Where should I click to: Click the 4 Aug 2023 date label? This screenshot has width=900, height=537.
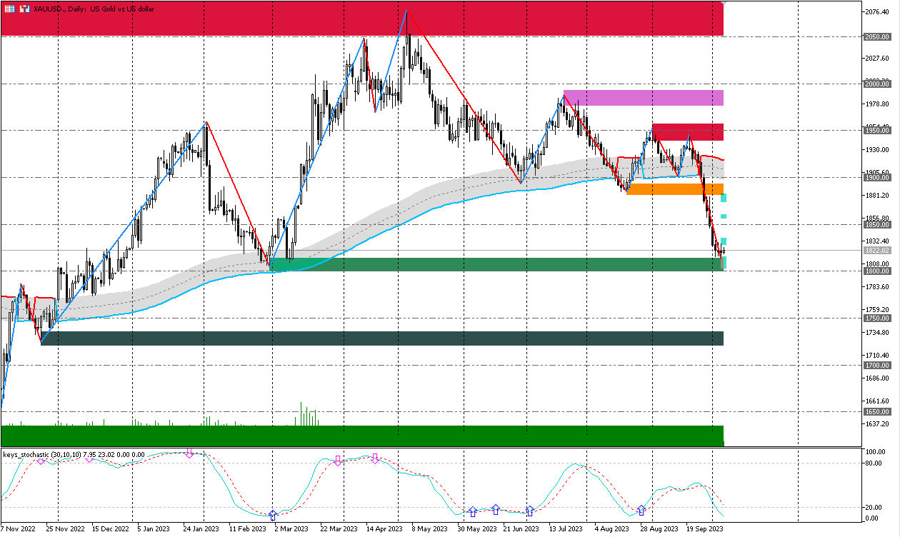(x=611, y=529)
